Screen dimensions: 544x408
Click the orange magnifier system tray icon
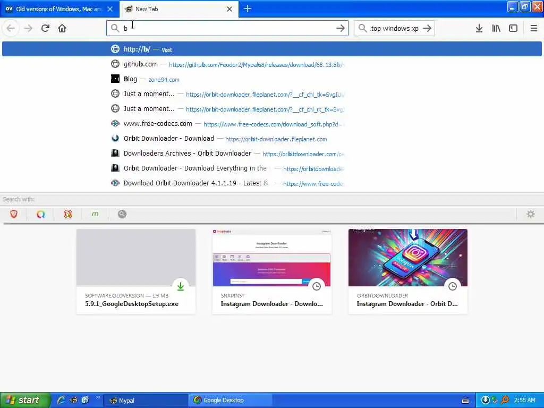click(505, 400)
